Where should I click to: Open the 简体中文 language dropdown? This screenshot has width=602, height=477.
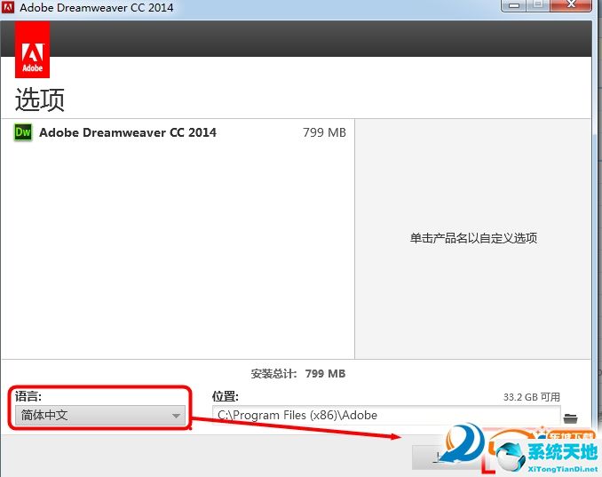pyautogui.click(x=99, y=415)
